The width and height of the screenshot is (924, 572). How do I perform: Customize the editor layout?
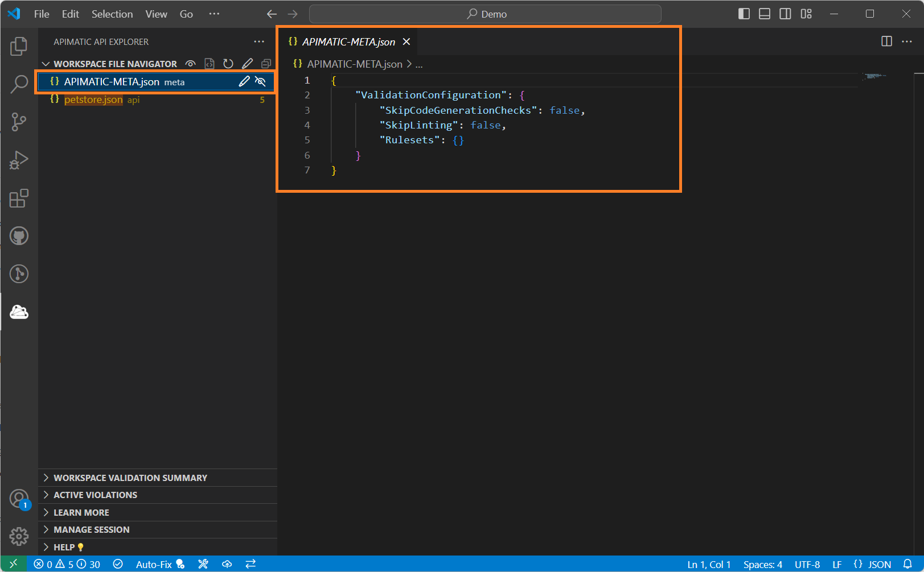806,14
